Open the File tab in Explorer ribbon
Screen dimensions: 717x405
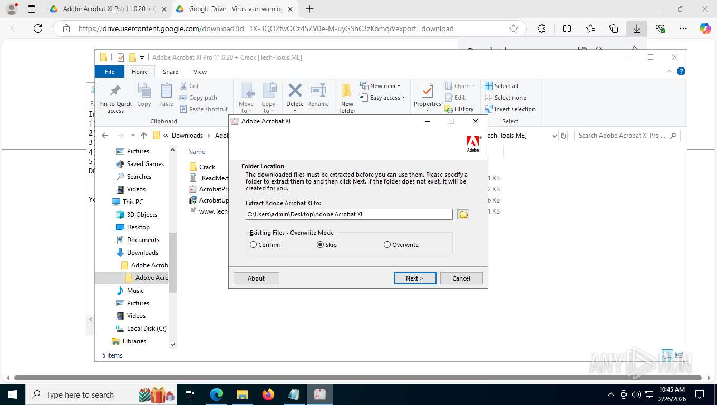pos(110,72)
